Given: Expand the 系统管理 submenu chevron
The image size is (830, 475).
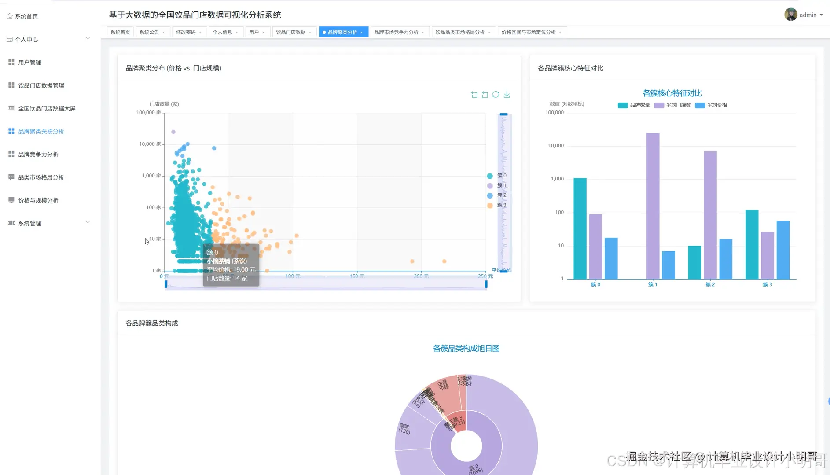Looking at the screenshot, I should point(88,222).
